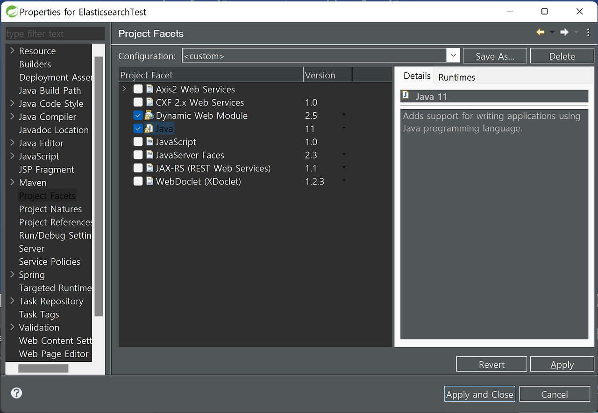Click the Java 11 icon in Details panel
This screenshot has width=598, height=413.
405,96
